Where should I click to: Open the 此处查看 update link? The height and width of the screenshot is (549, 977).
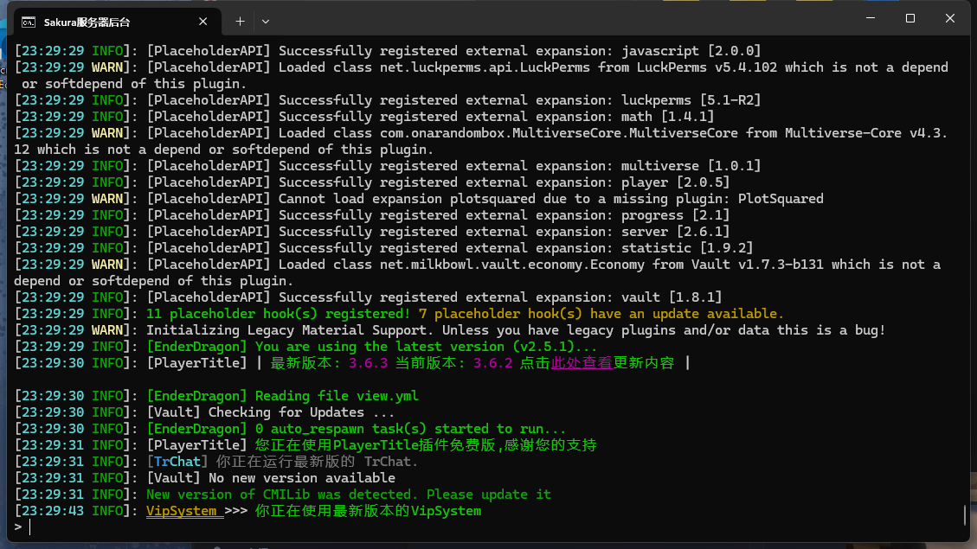click(x=582, y=363)
